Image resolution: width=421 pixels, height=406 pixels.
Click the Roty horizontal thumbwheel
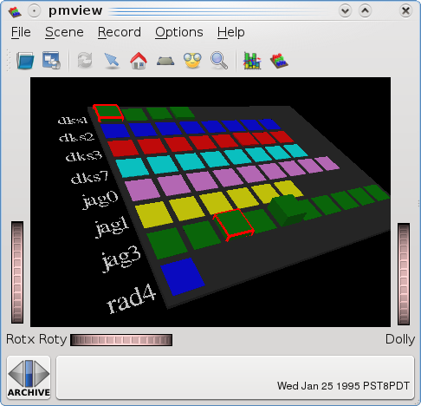121,340
